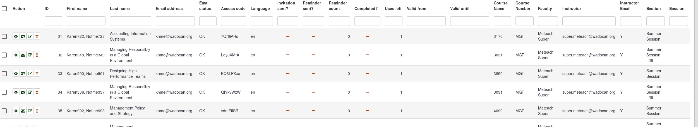Delete participant ID 32 using trash icon

coord(37,55)
